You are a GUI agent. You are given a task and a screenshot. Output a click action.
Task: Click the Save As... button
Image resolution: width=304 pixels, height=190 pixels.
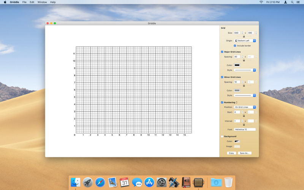244,153
